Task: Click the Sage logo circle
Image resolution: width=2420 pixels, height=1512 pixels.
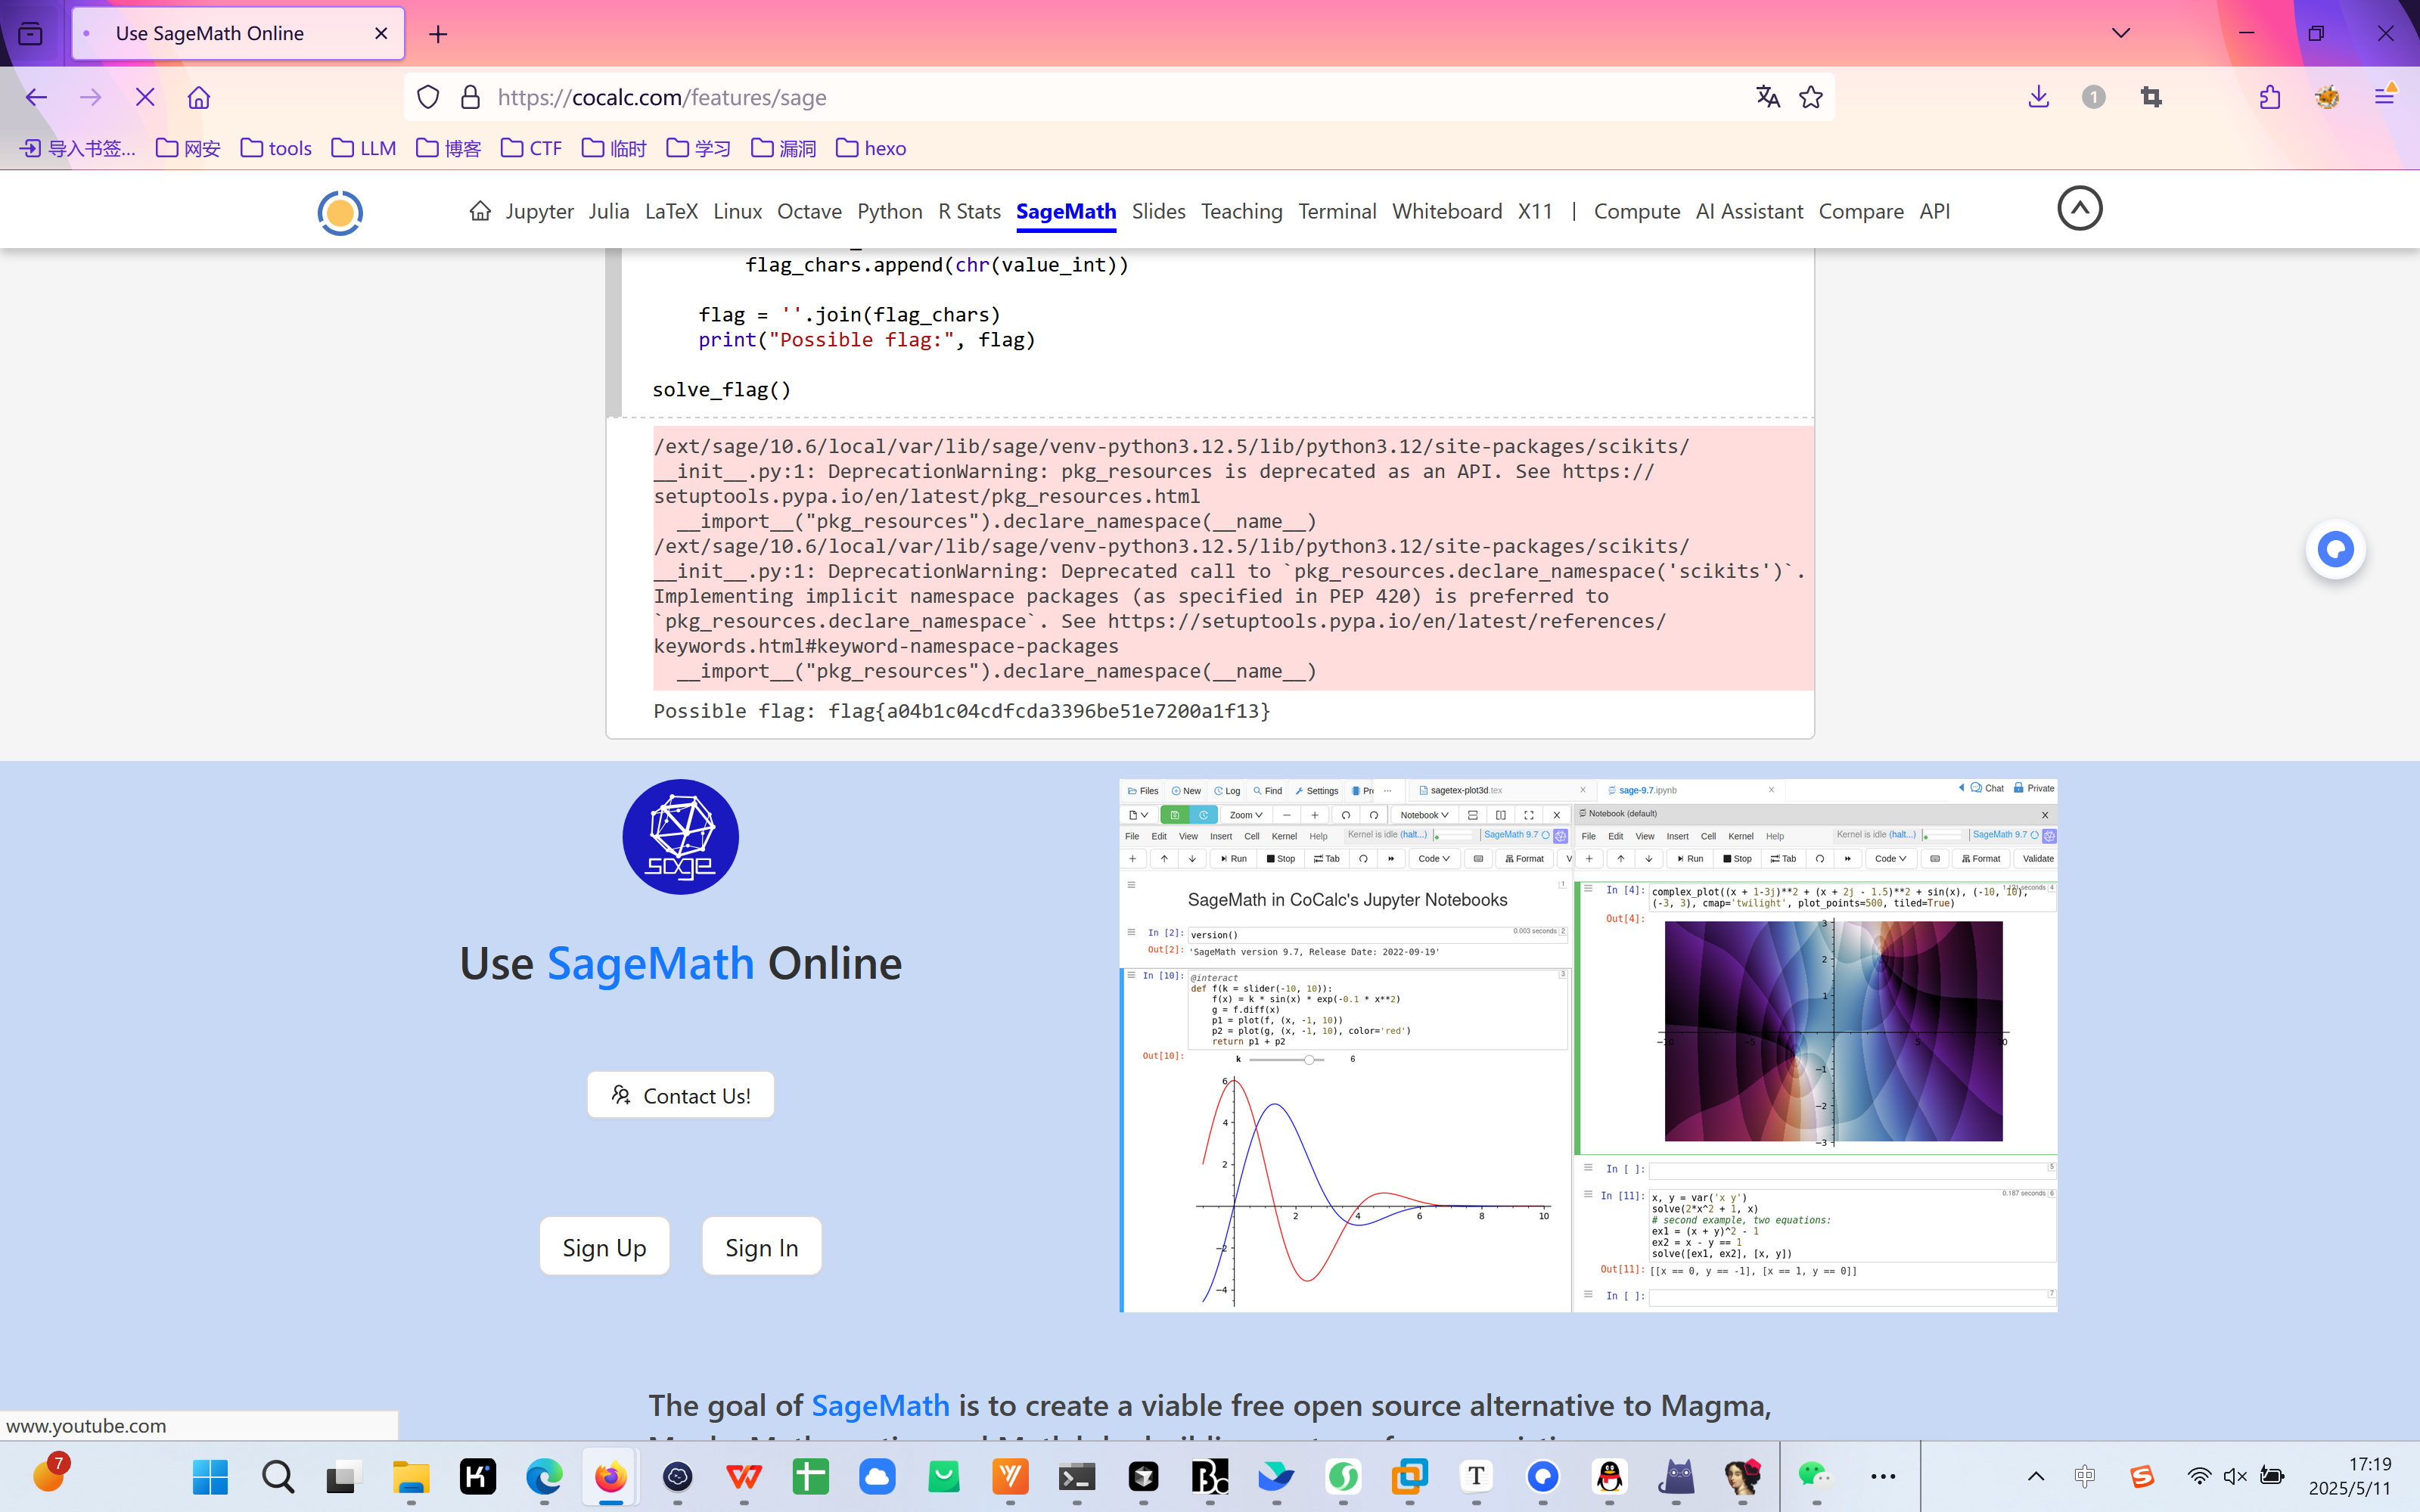Action: 681,837
